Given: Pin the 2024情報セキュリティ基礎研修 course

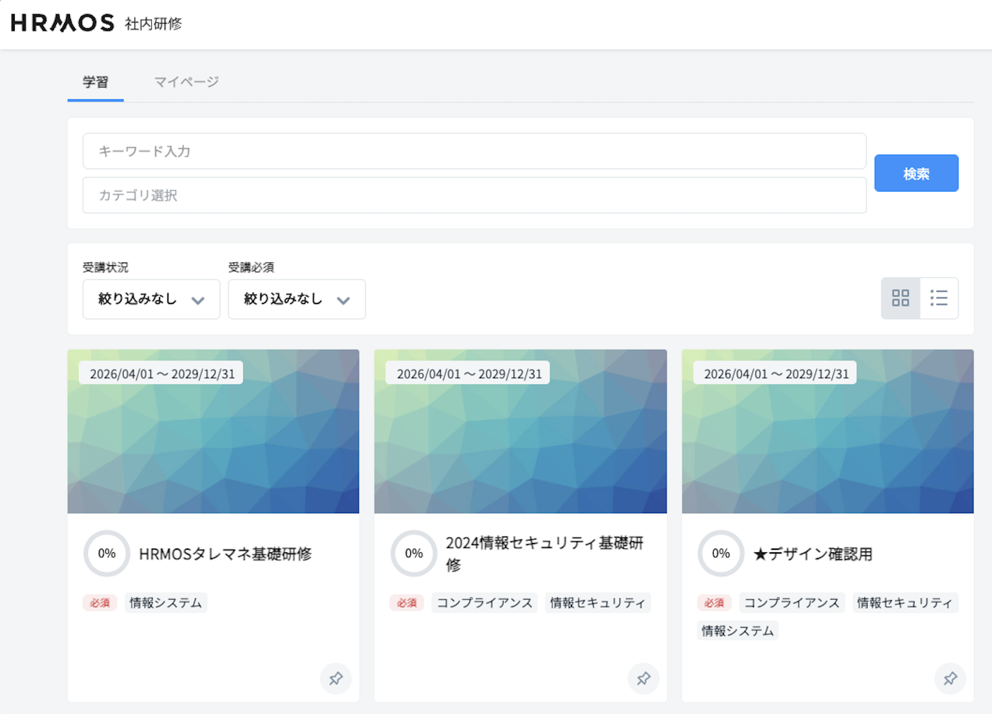Looking at the screenshot, I should [x=643, y=678].
